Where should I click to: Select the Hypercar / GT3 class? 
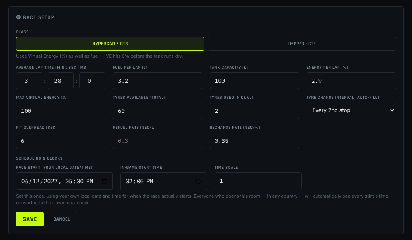click(x=110, y=44)
